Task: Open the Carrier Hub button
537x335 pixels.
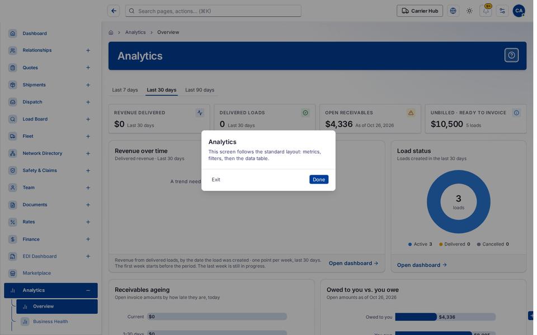Action: tap(420, 11)
